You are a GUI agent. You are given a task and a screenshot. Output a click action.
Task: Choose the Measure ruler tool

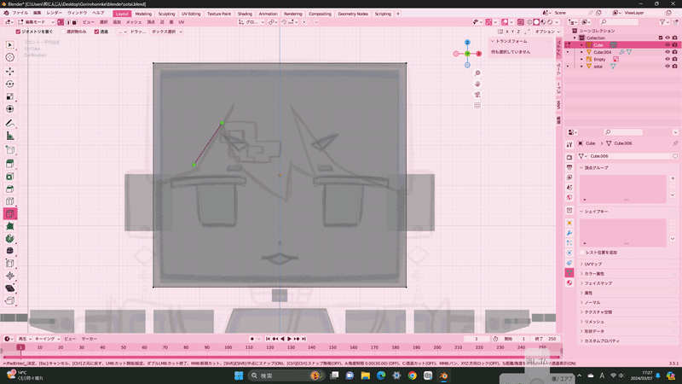click(10, 137)
